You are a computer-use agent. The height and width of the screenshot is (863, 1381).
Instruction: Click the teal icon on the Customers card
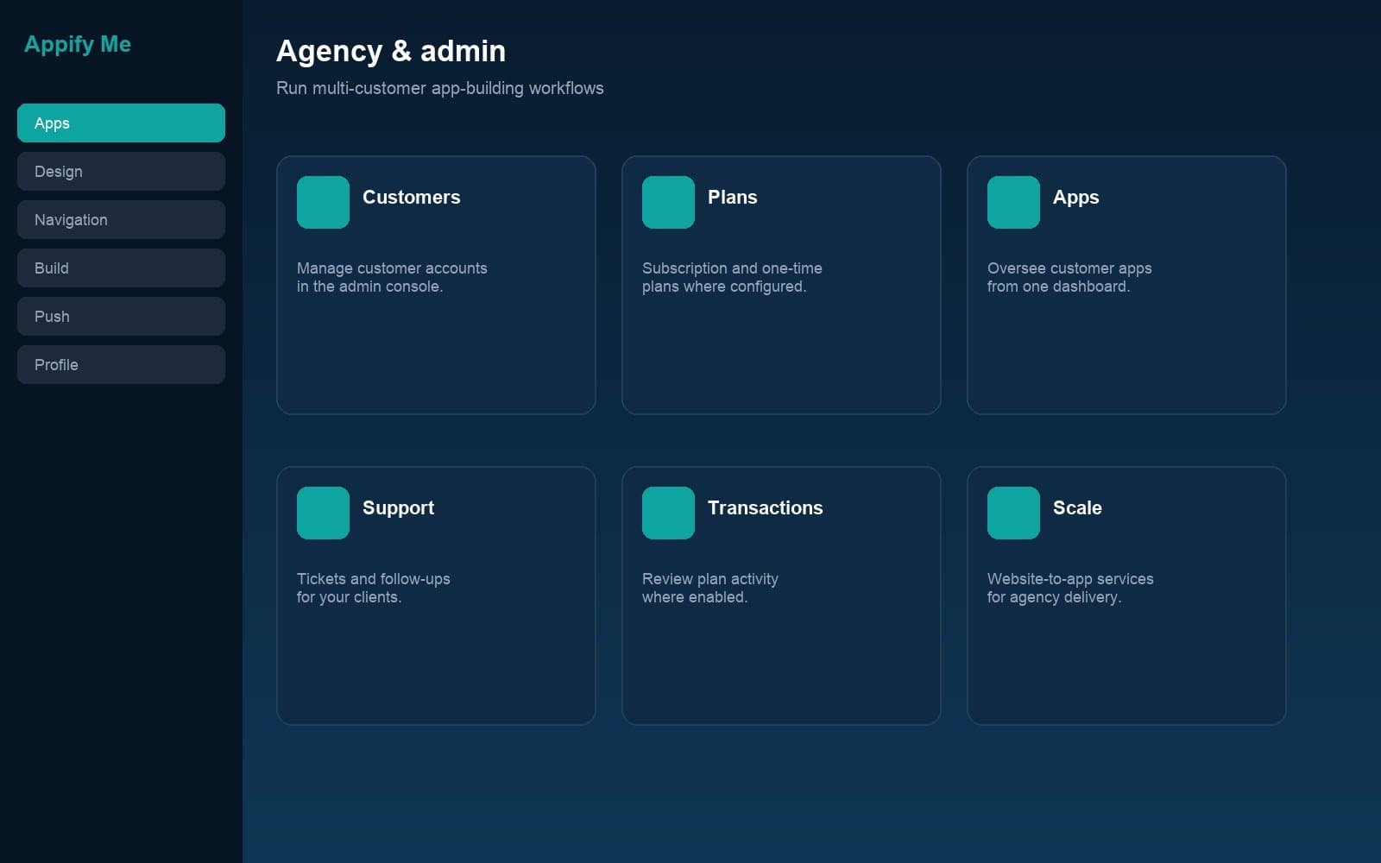pyautogui.click(x=323, y=202)
